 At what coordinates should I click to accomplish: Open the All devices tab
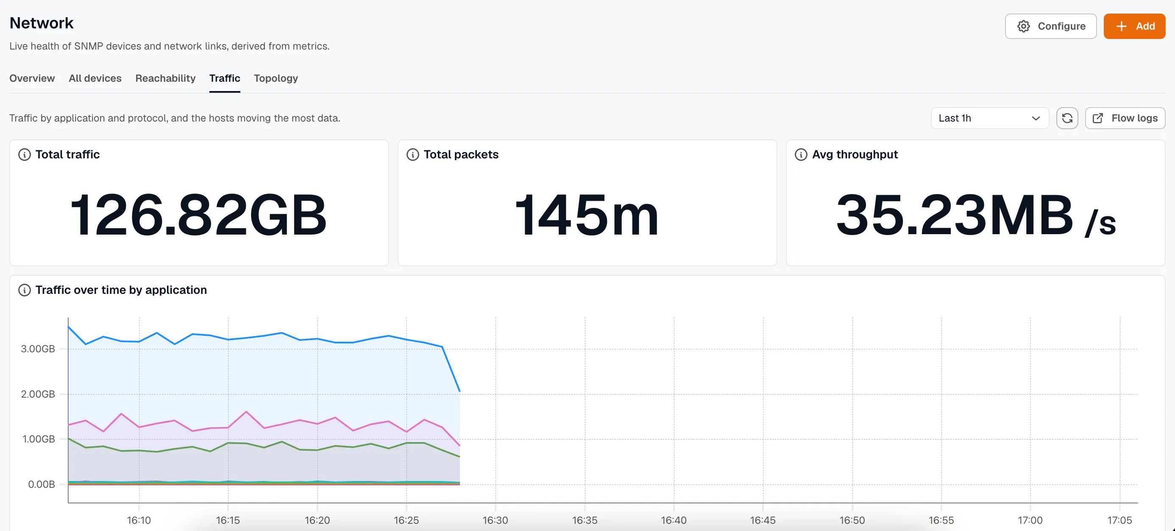click(95, 78)
